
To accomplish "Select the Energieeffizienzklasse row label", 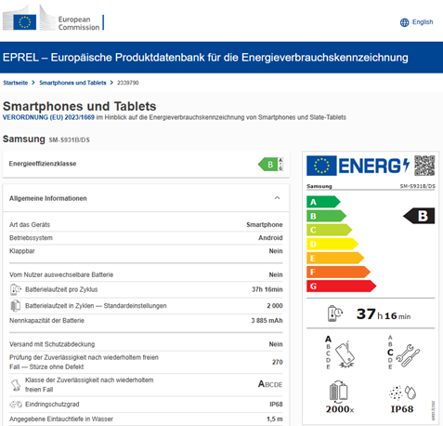I will [43, 164].
